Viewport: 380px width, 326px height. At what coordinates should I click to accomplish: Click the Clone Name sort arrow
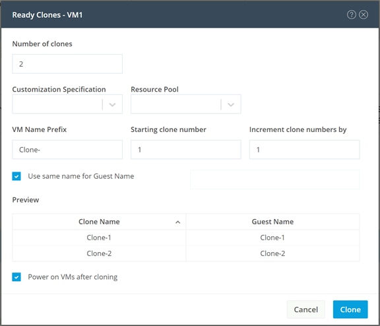[178, 222]
